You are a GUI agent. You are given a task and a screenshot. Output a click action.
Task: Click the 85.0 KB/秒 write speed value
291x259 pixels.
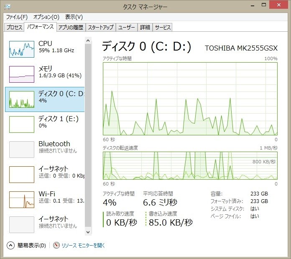coord(171,223)
